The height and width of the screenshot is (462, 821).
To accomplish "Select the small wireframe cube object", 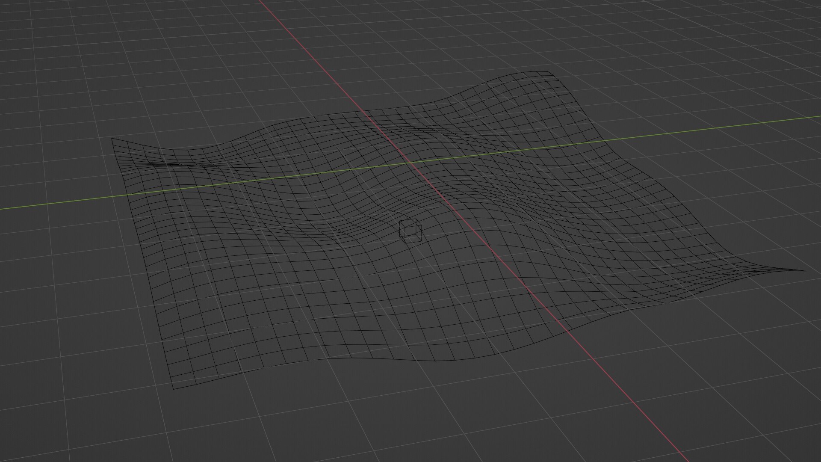I will point(410,231).
